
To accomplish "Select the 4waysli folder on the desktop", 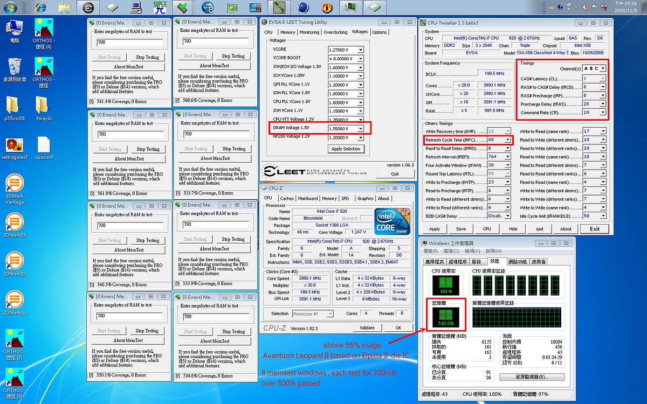I will tap(44, 108).
